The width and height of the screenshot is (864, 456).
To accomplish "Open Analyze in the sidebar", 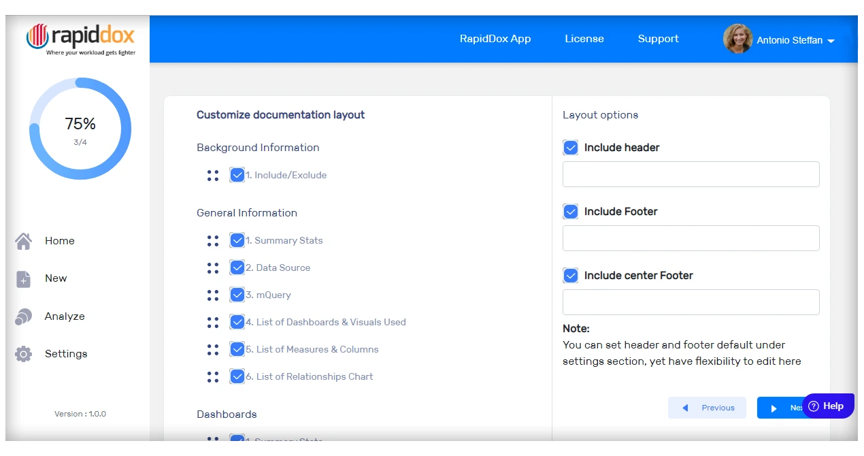I will 65,316.
